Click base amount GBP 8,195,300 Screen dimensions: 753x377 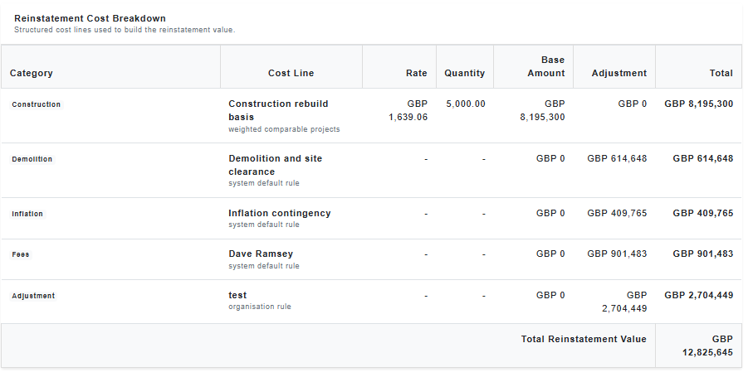pyautogui.click(x=542, y=111)
